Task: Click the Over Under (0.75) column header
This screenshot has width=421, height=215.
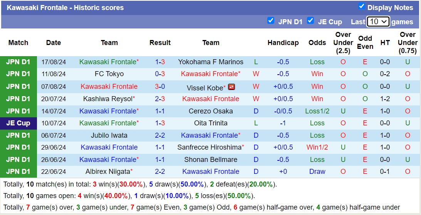Action: click(x=408, y=43)
